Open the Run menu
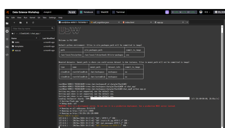The image size is (225, 128). [x=25, y=17]
